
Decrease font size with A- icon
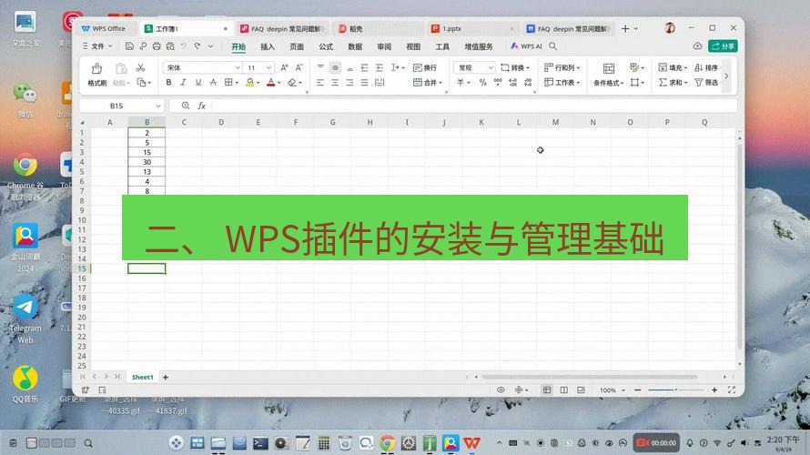pos(299,67)
